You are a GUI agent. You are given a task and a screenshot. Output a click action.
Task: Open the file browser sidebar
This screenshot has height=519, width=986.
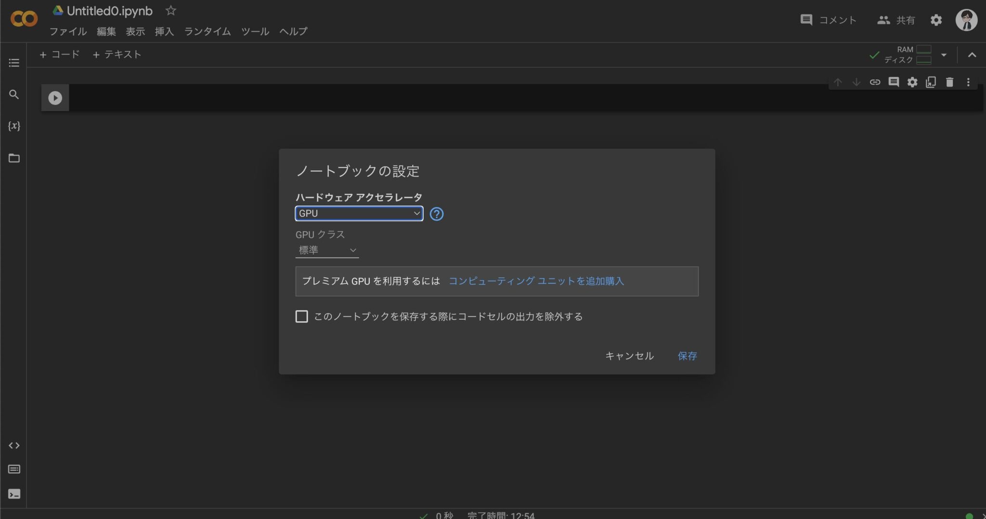(x=13, y=158)
